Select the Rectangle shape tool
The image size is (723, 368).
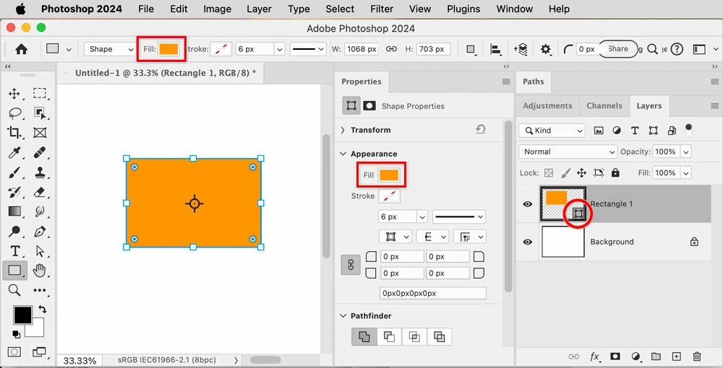point(14,271)
